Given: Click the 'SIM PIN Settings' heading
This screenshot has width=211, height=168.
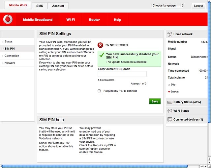Looking at the screenshot, I should tap(55, 34).
